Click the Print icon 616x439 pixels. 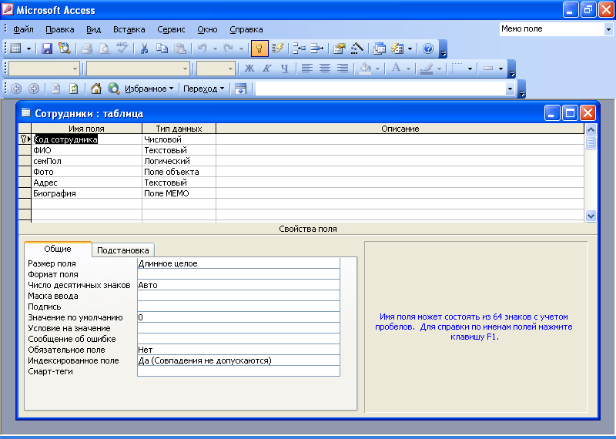pyautogui.click(x=87, y=49)
